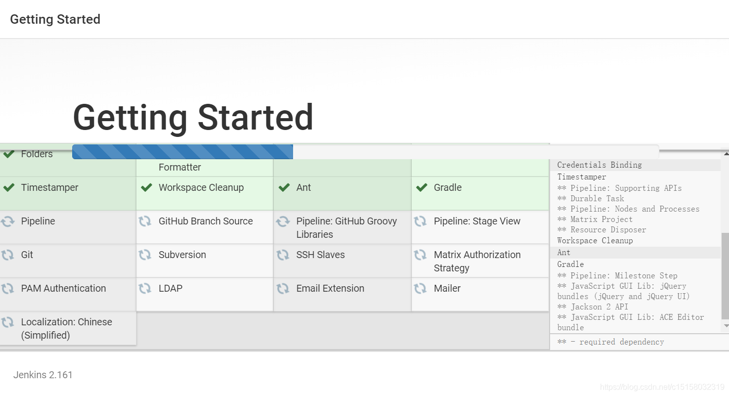Click the sync icon beside Subversion

click(x=145, y=255)
